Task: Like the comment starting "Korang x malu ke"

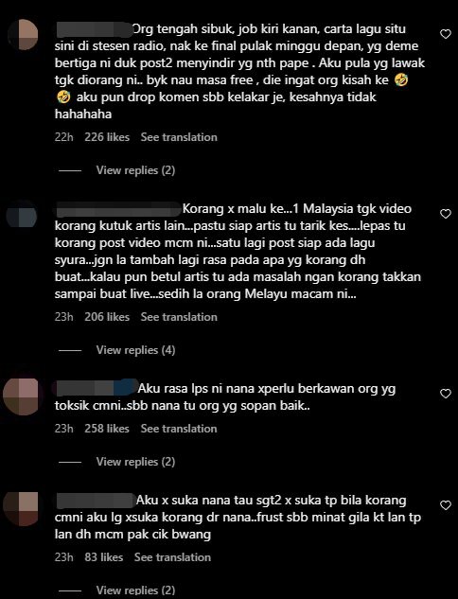Action: 446,214
